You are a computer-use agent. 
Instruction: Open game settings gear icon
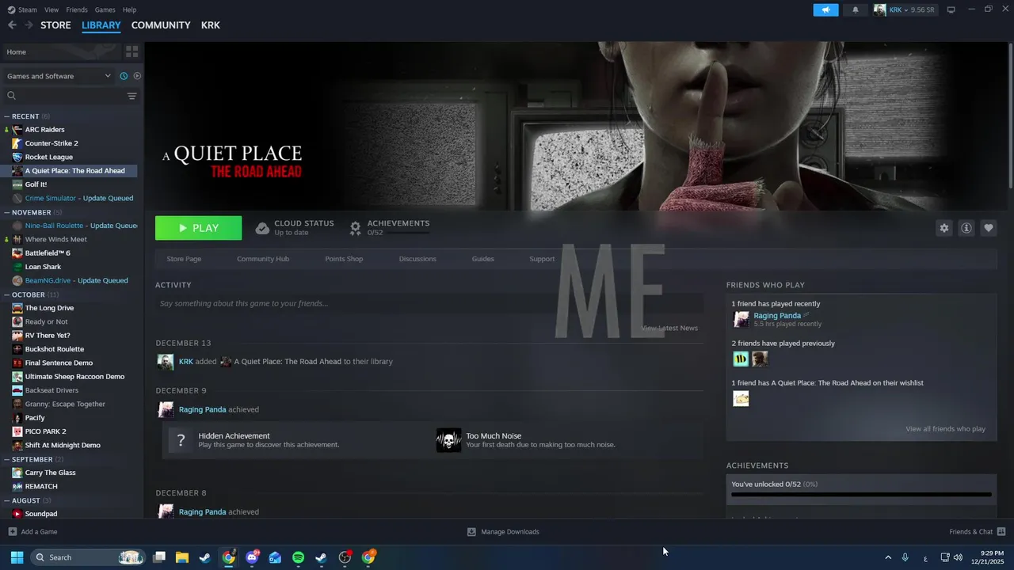click(x=944, y=228)
